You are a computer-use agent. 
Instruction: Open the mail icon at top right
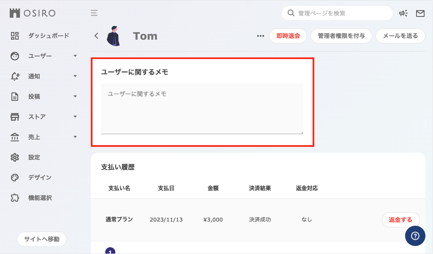[x=420, y=13]
